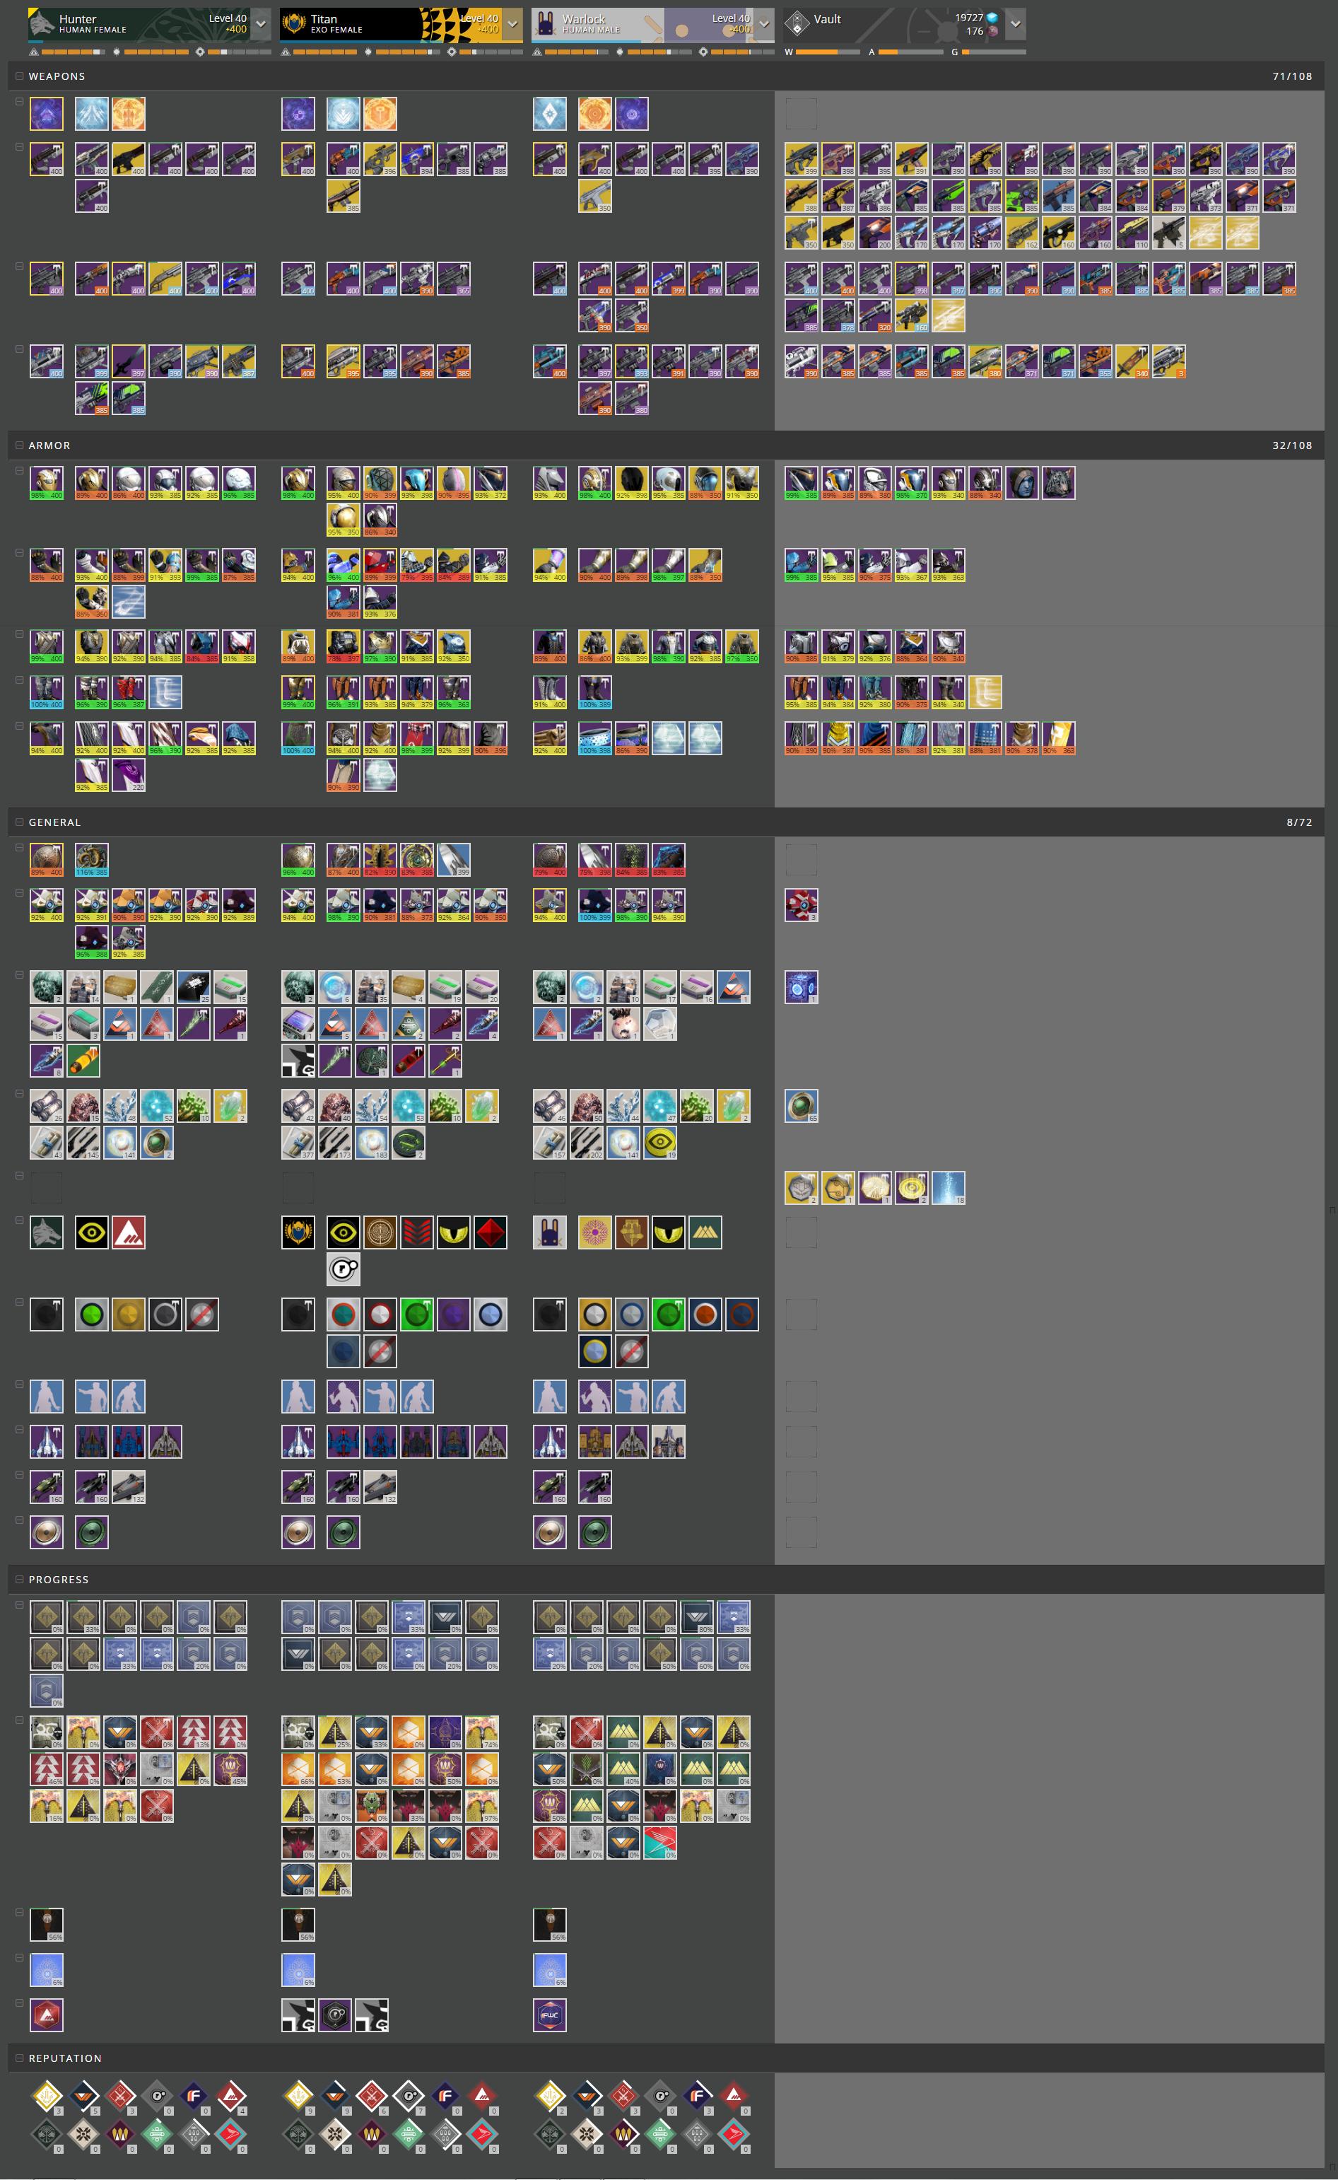Open the Titan character dropdown arrow
Viewport: 1338px width, 2180px height.
512,24
